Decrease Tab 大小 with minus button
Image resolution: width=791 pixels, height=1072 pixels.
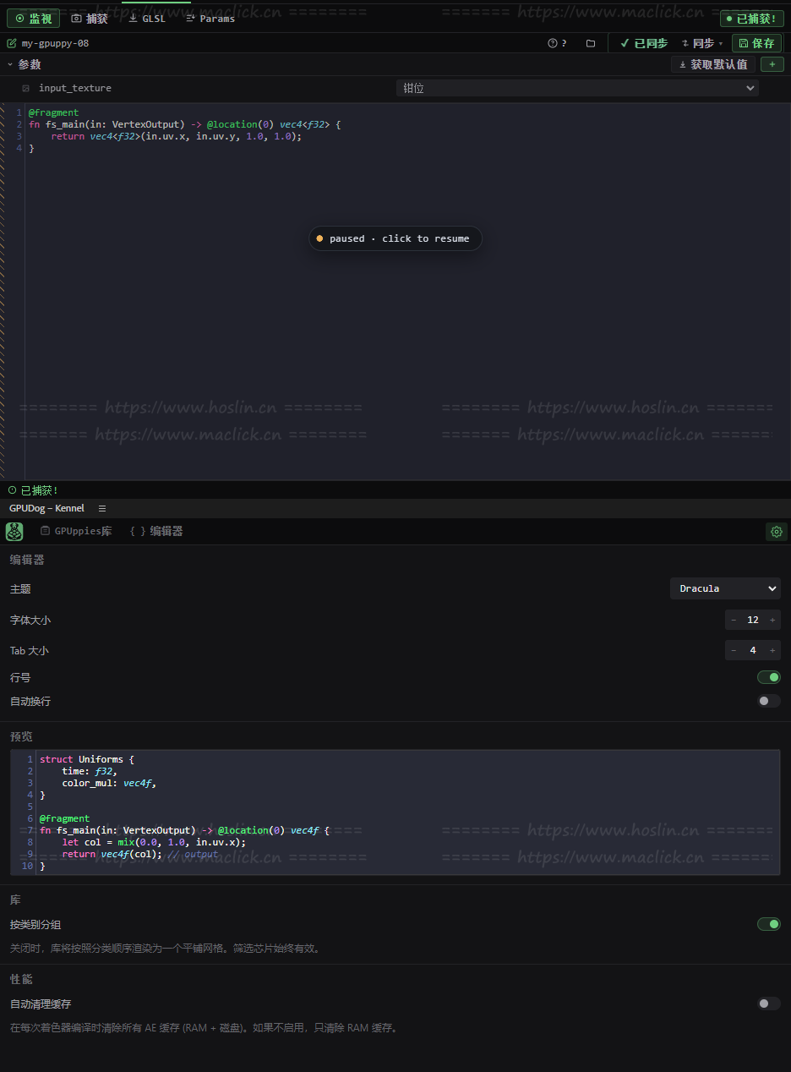click(x=734, y=650)
